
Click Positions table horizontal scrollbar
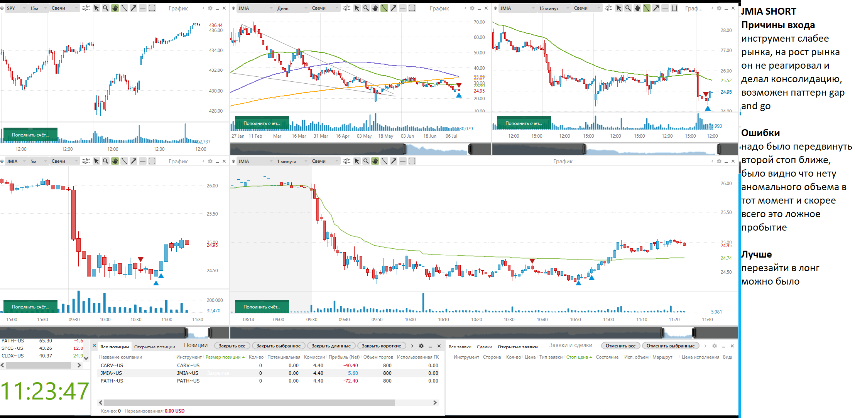[249, 403]
